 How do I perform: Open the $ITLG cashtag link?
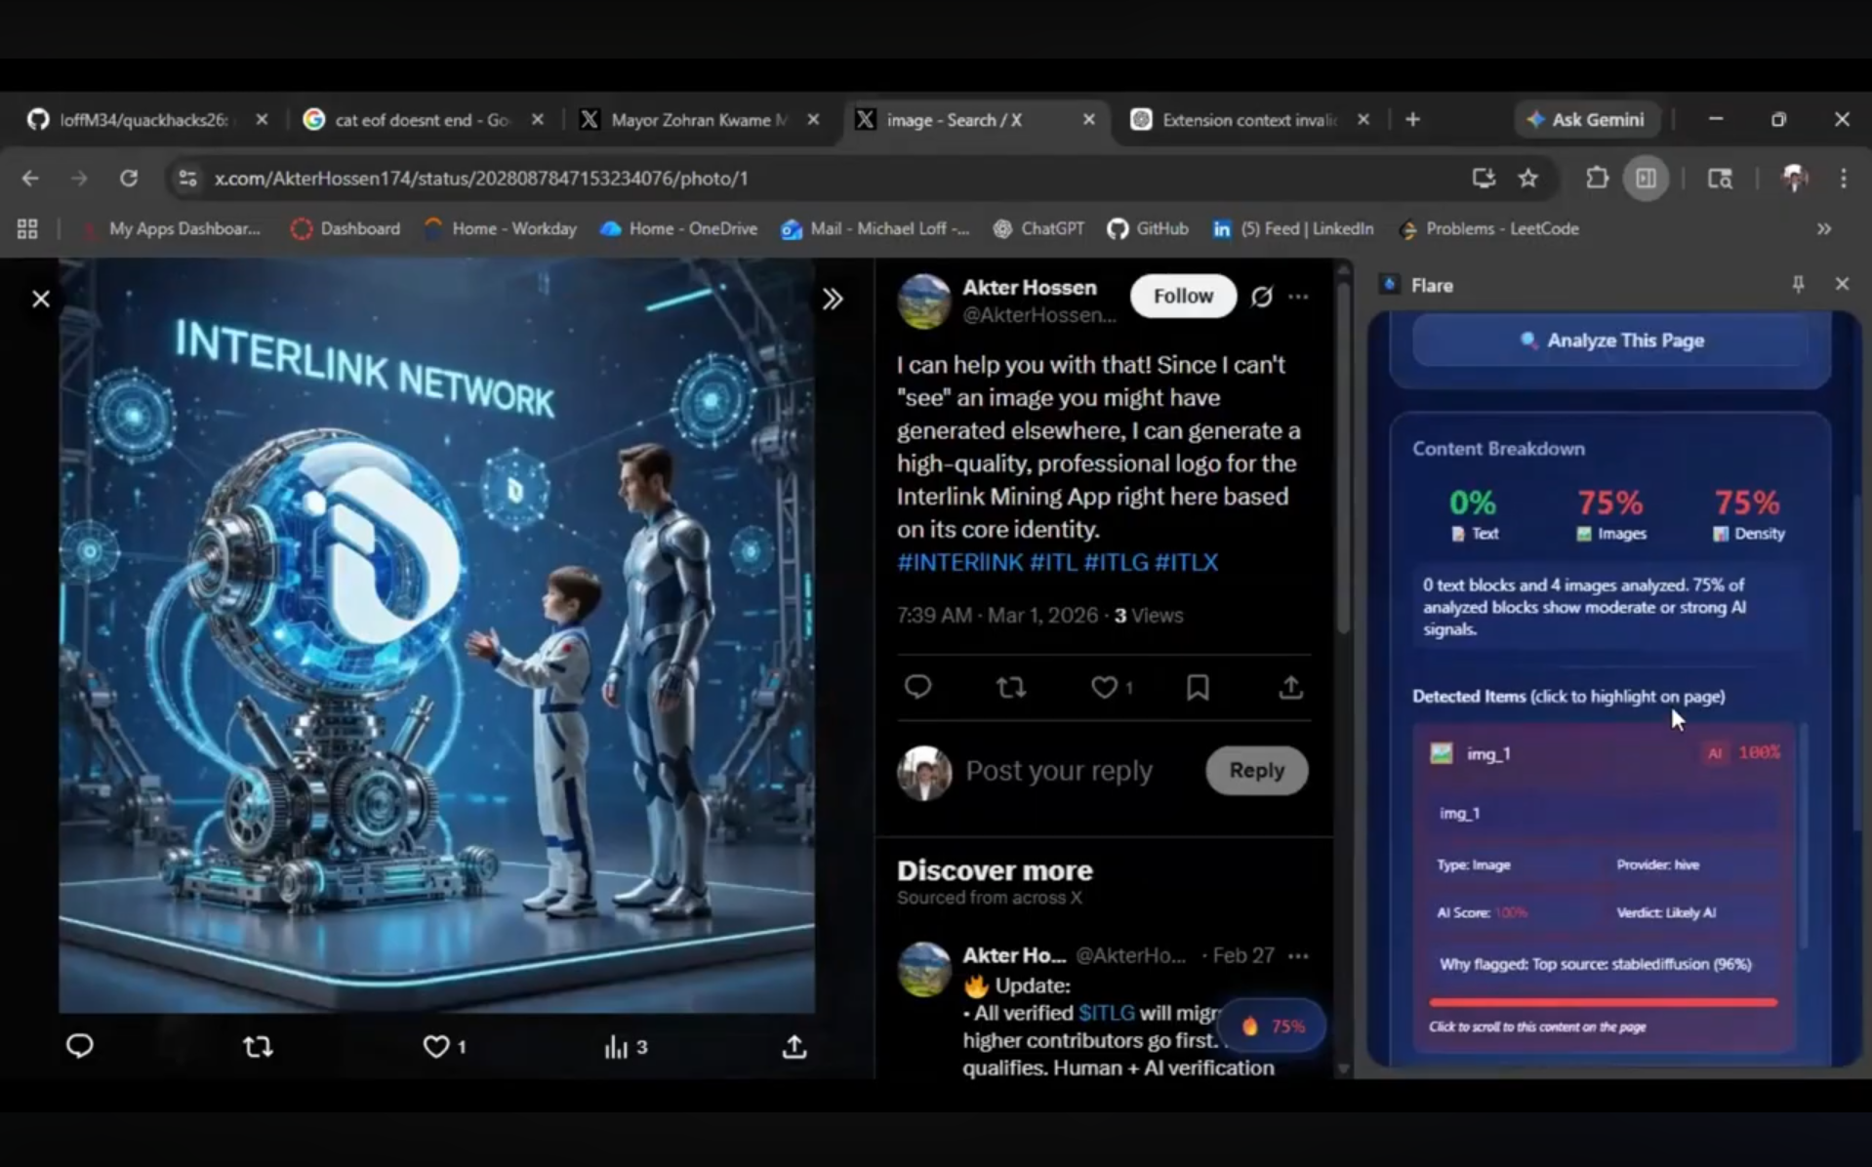click(x=1107, y=1013)
